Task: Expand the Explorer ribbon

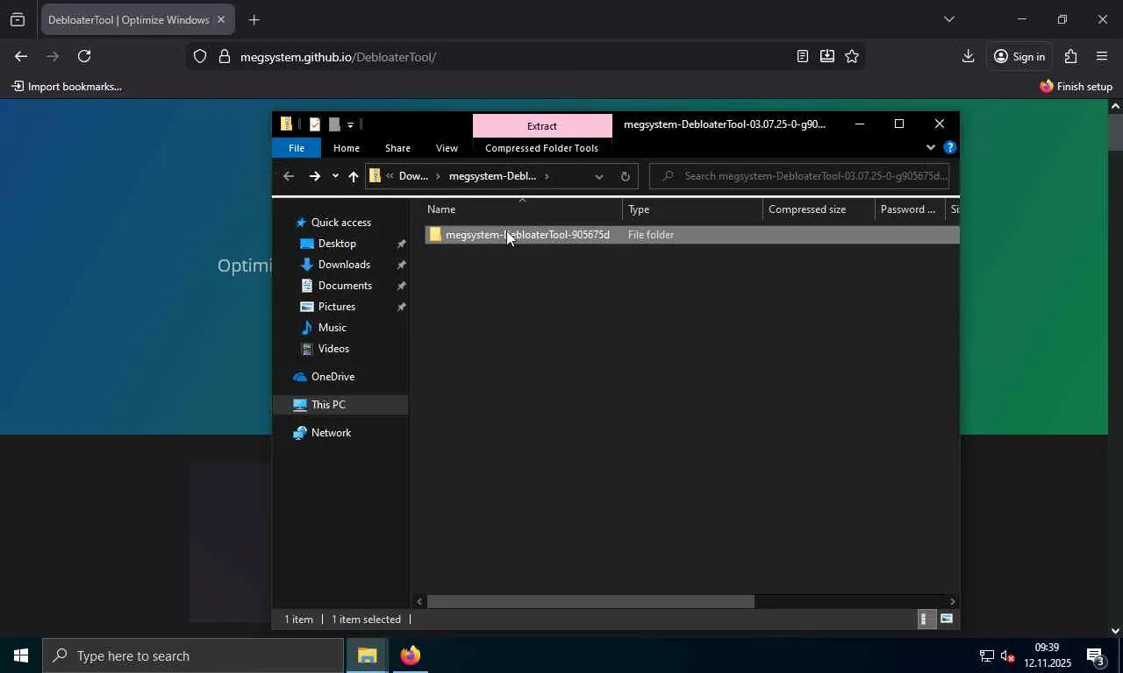Action: point(931,147)
